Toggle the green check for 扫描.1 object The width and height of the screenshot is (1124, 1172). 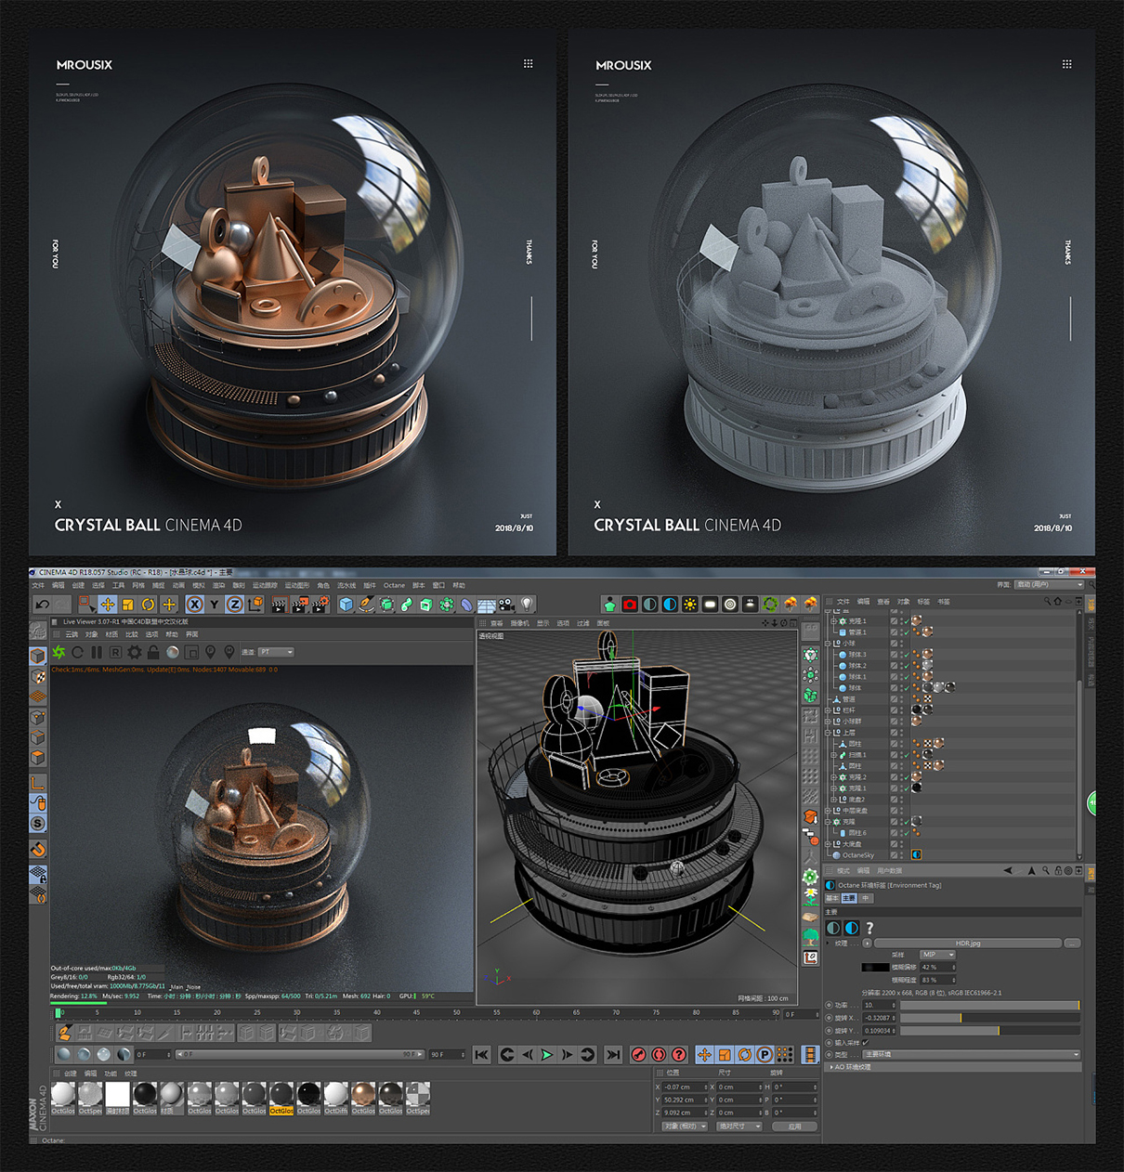point(906,755)
